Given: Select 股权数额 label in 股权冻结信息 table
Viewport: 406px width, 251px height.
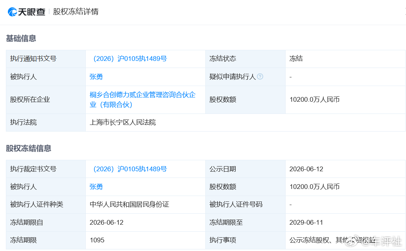Looking at the screenshot, I should (223, 187).
